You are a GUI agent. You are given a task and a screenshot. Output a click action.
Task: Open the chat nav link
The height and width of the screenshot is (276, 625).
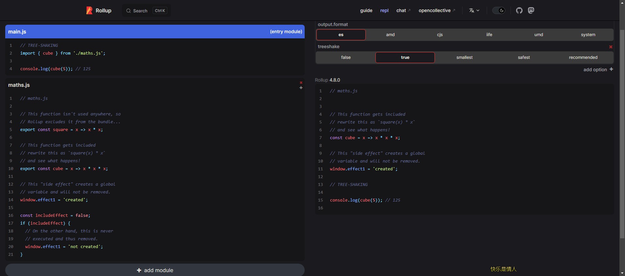(x=404, y=10)
